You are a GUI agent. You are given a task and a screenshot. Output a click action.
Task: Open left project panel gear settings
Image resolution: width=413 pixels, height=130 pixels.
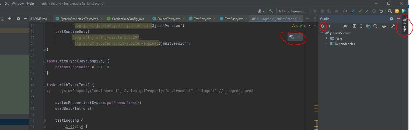pos(18,19)
